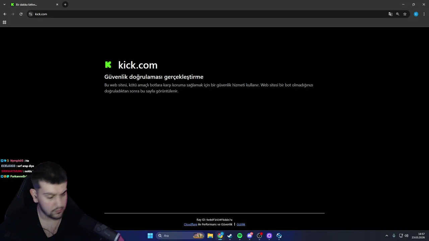Expand the tab search dropdown arrow
Image resolution: width=429 pixels, height=241 pixels.
4,4
